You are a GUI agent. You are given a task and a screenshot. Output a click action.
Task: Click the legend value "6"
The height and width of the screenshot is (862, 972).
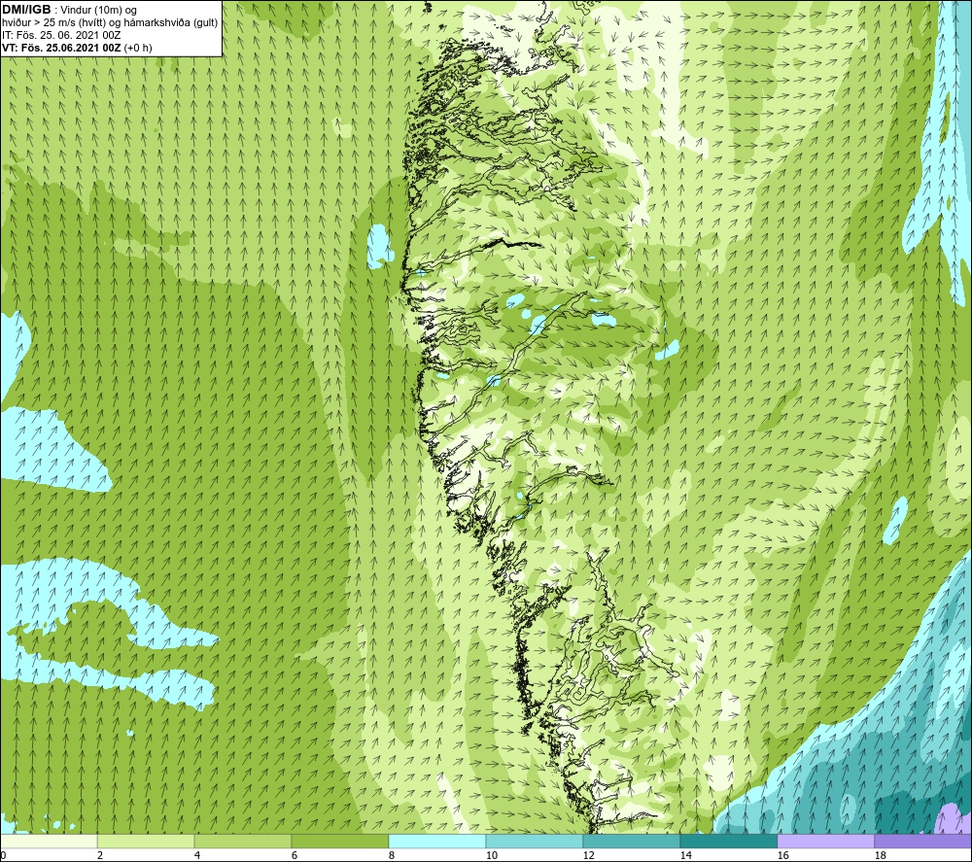pos(295,856)
